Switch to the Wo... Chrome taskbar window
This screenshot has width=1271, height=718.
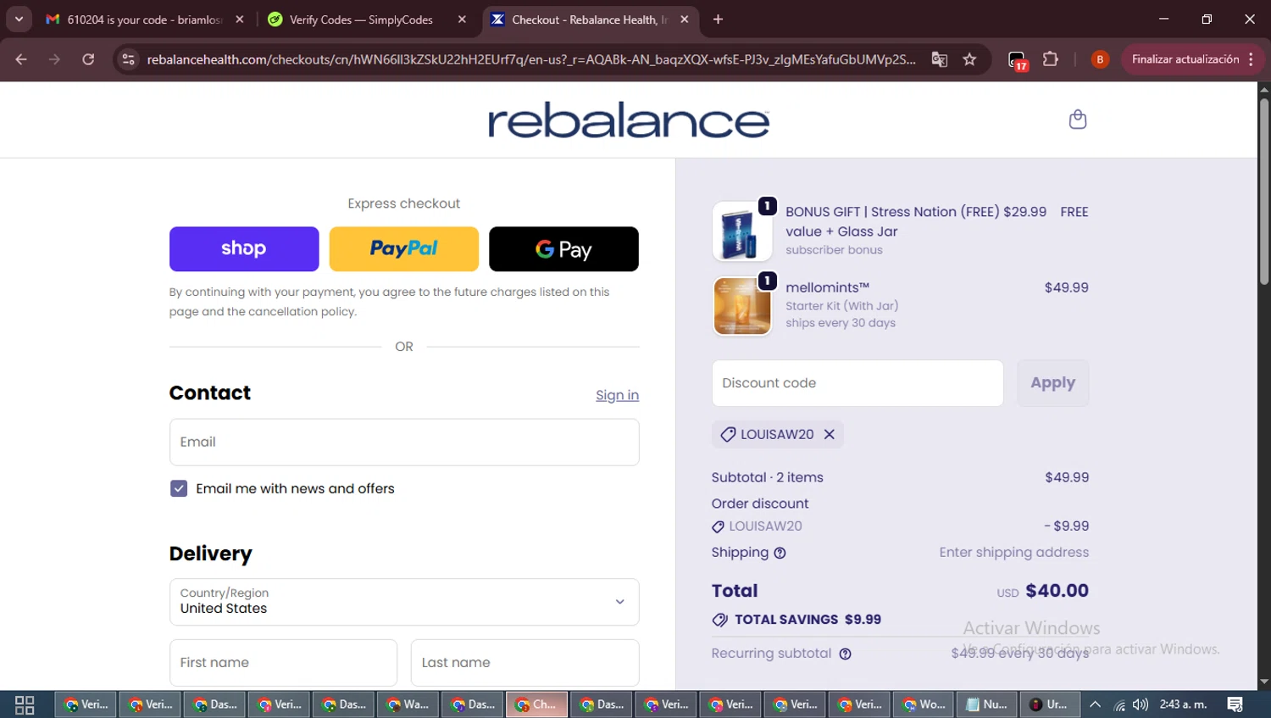click(923, 704)
